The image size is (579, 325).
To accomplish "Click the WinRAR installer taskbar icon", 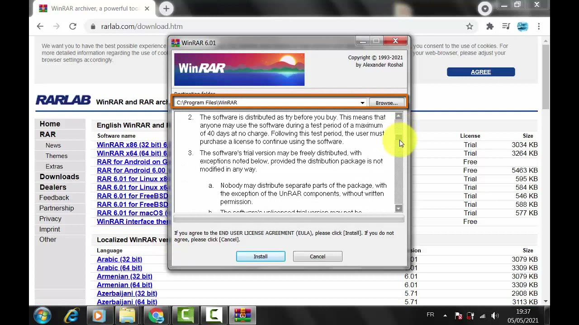I will 243,315.
